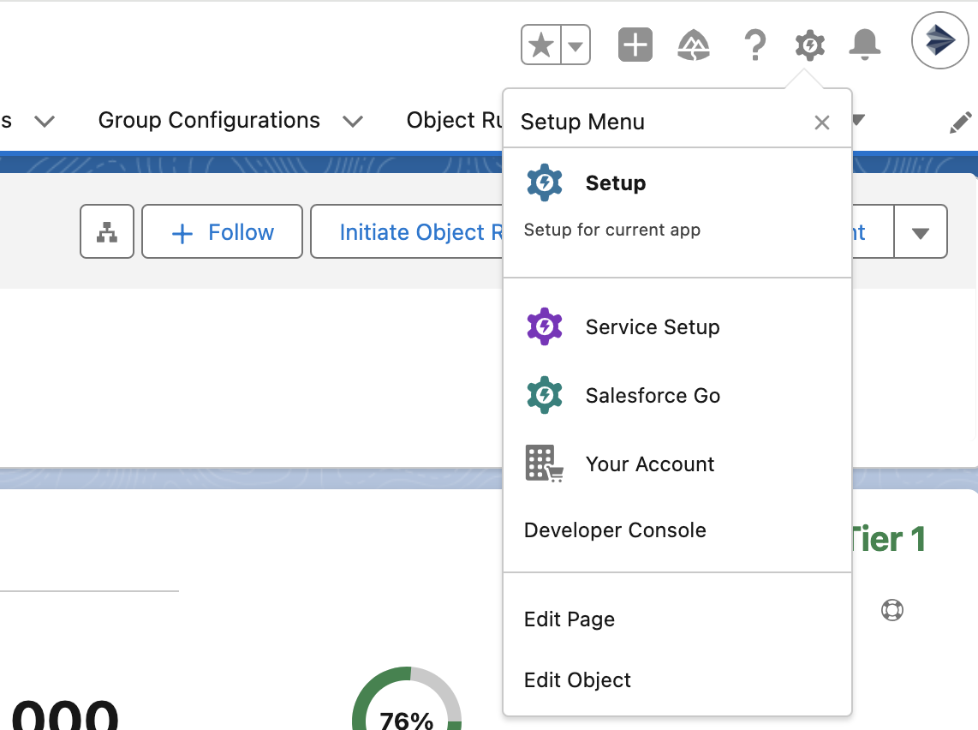
Task: Click the 76% progress ring
Action: point(407,698)
